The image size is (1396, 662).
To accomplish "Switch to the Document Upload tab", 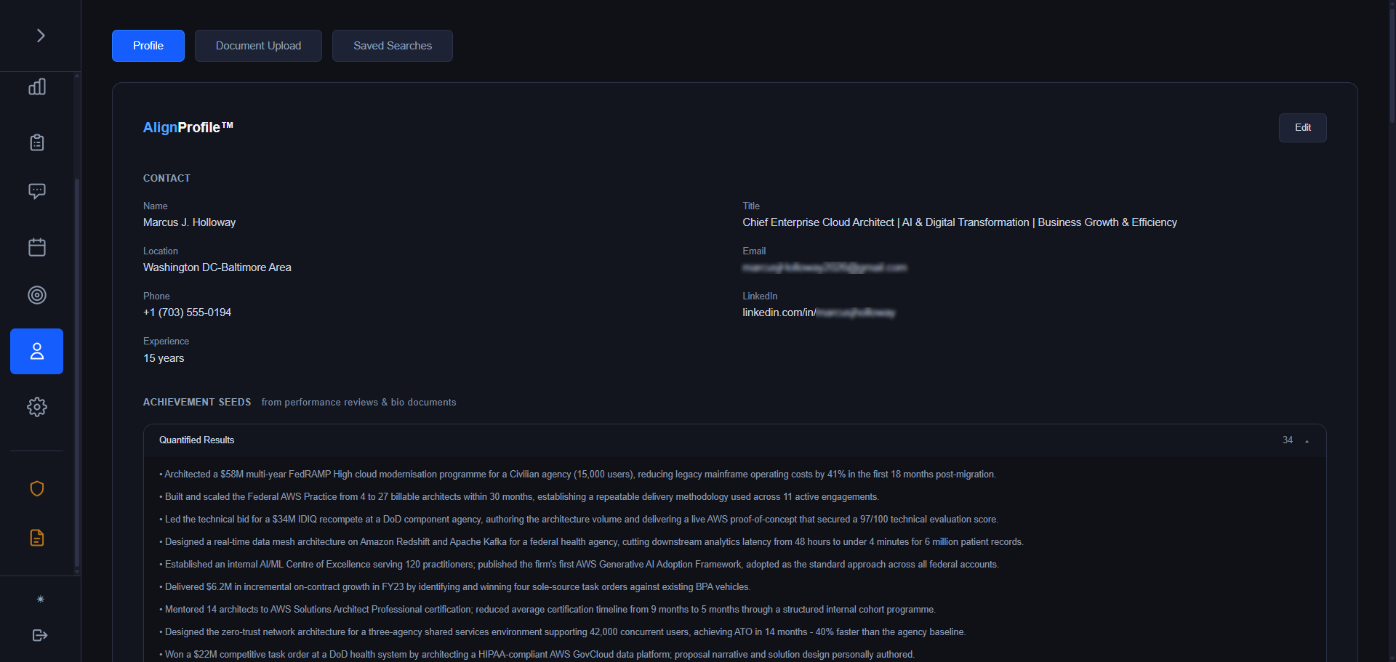I will 258,46.
